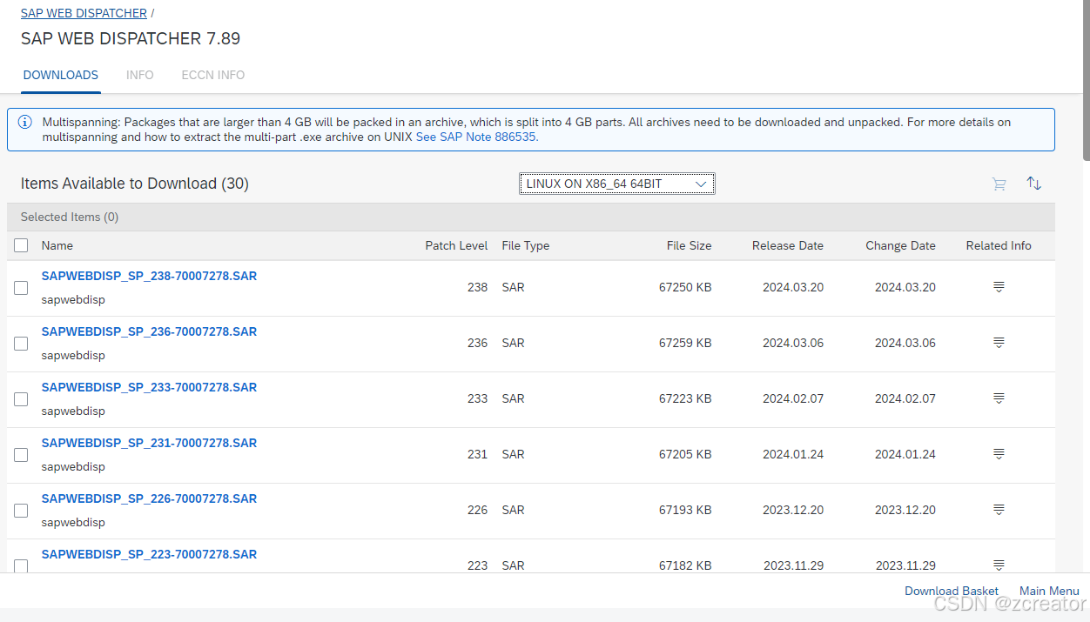Download SAPWEBDISP_SP_236-70007278.SAR
1090x622 pixels.
click(149, 331)
